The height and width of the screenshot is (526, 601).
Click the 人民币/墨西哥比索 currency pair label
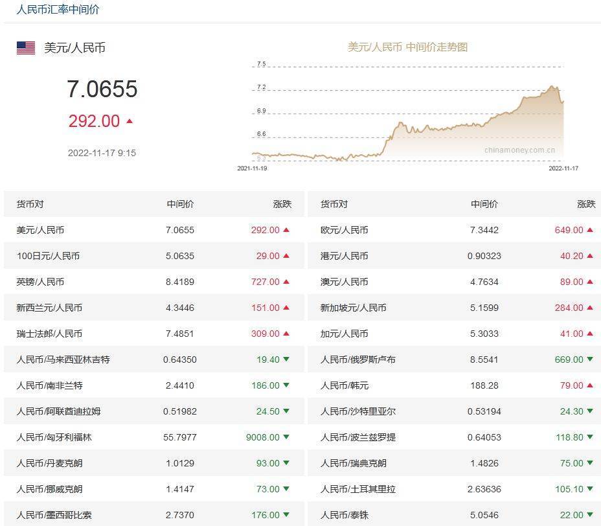click(54, 514)
